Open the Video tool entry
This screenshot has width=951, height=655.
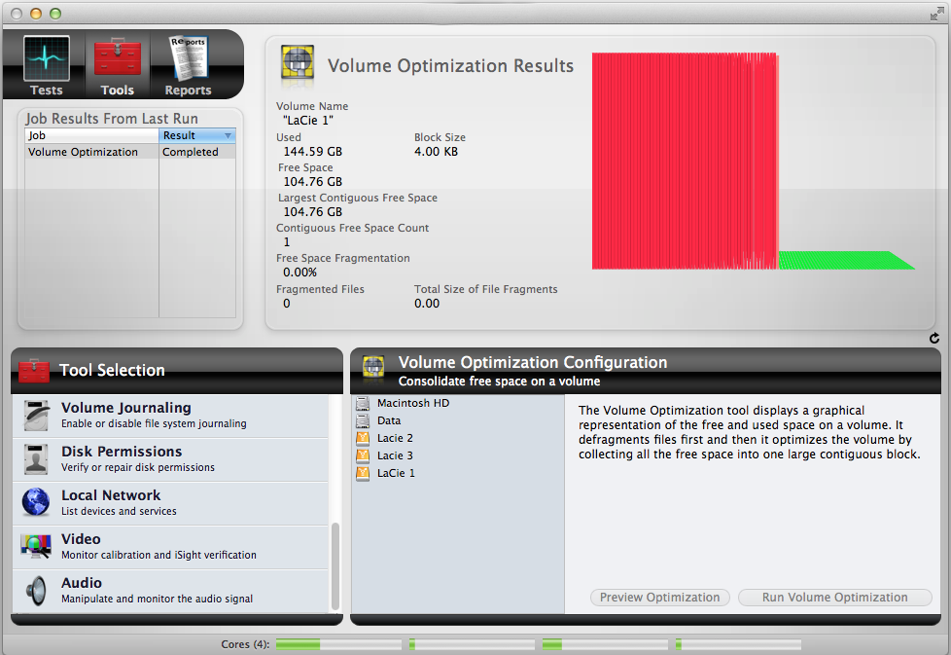170,547
